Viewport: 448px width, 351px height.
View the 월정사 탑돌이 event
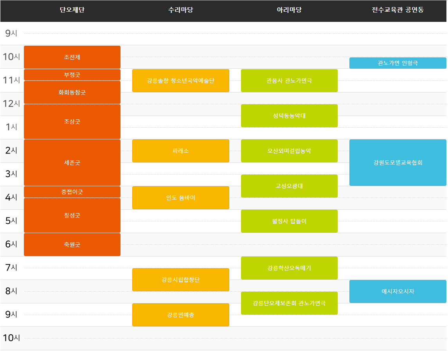click(x=289, y=221)
